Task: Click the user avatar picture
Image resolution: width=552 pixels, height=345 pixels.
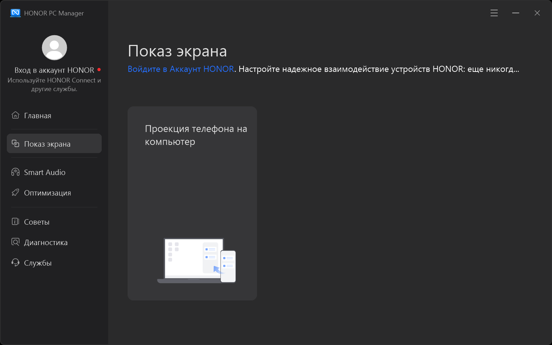Action: [54, 47]
